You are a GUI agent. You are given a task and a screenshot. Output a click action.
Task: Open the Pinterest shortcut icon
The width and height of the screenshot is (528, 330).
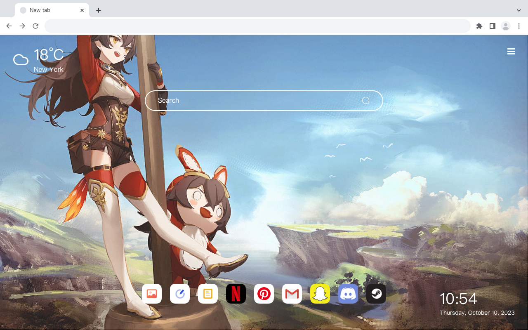point(264,294)
